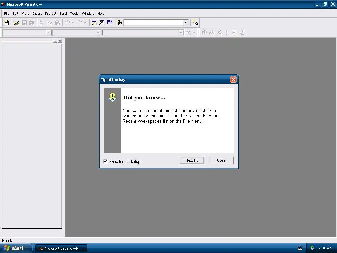Open the View menu

25,14
